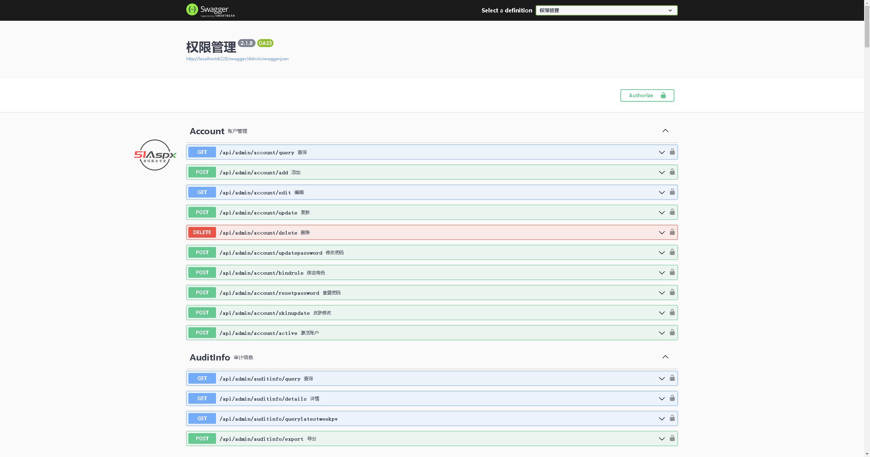Expand the auditinfo/export endpoint arrow
This screenshot has height=457, width=870.
(x=662, y=439)
